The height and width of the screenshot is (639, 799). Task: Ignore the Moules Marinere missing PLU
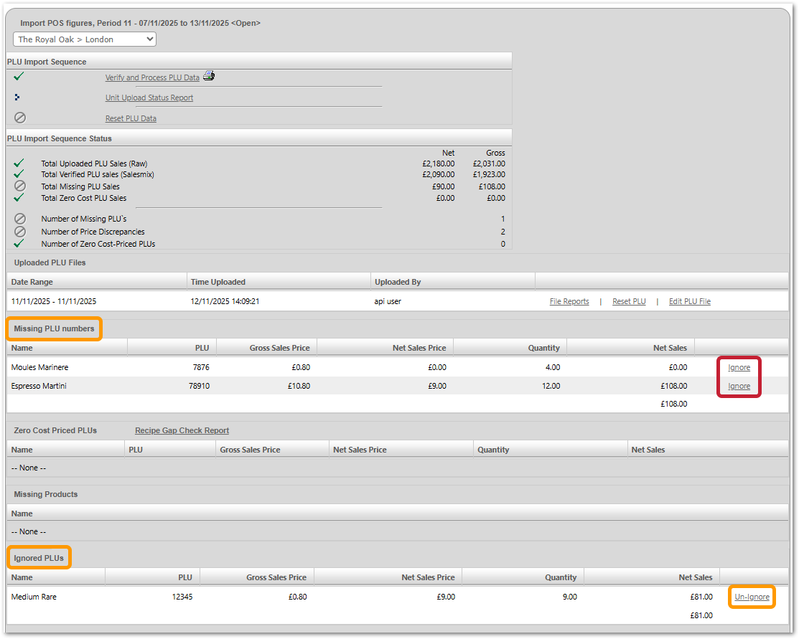(x=739, y=367)
